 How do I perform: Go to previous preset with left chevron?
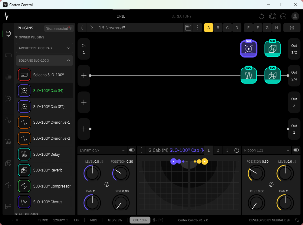82,28
